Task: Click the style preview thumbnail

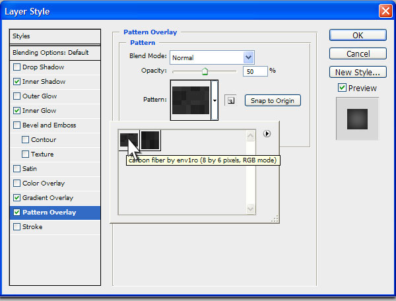Action: [357, 119]
